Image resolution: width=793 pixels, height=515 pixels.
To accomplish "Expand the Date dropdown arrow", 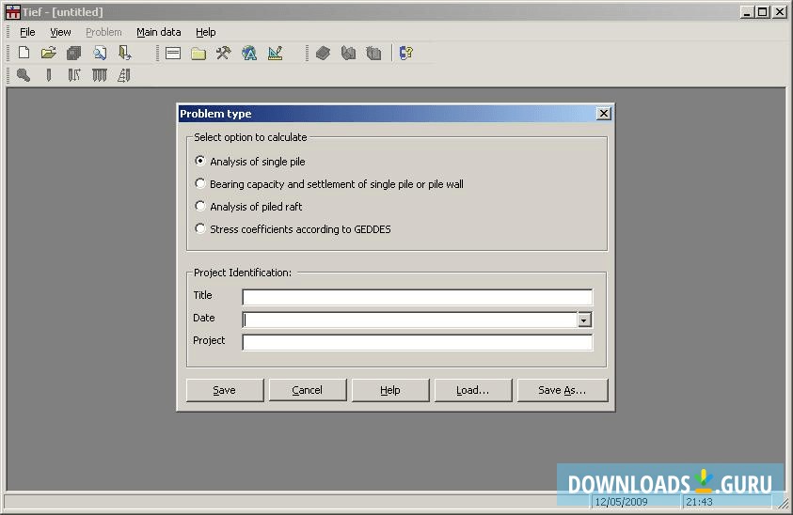I will 584,320.
